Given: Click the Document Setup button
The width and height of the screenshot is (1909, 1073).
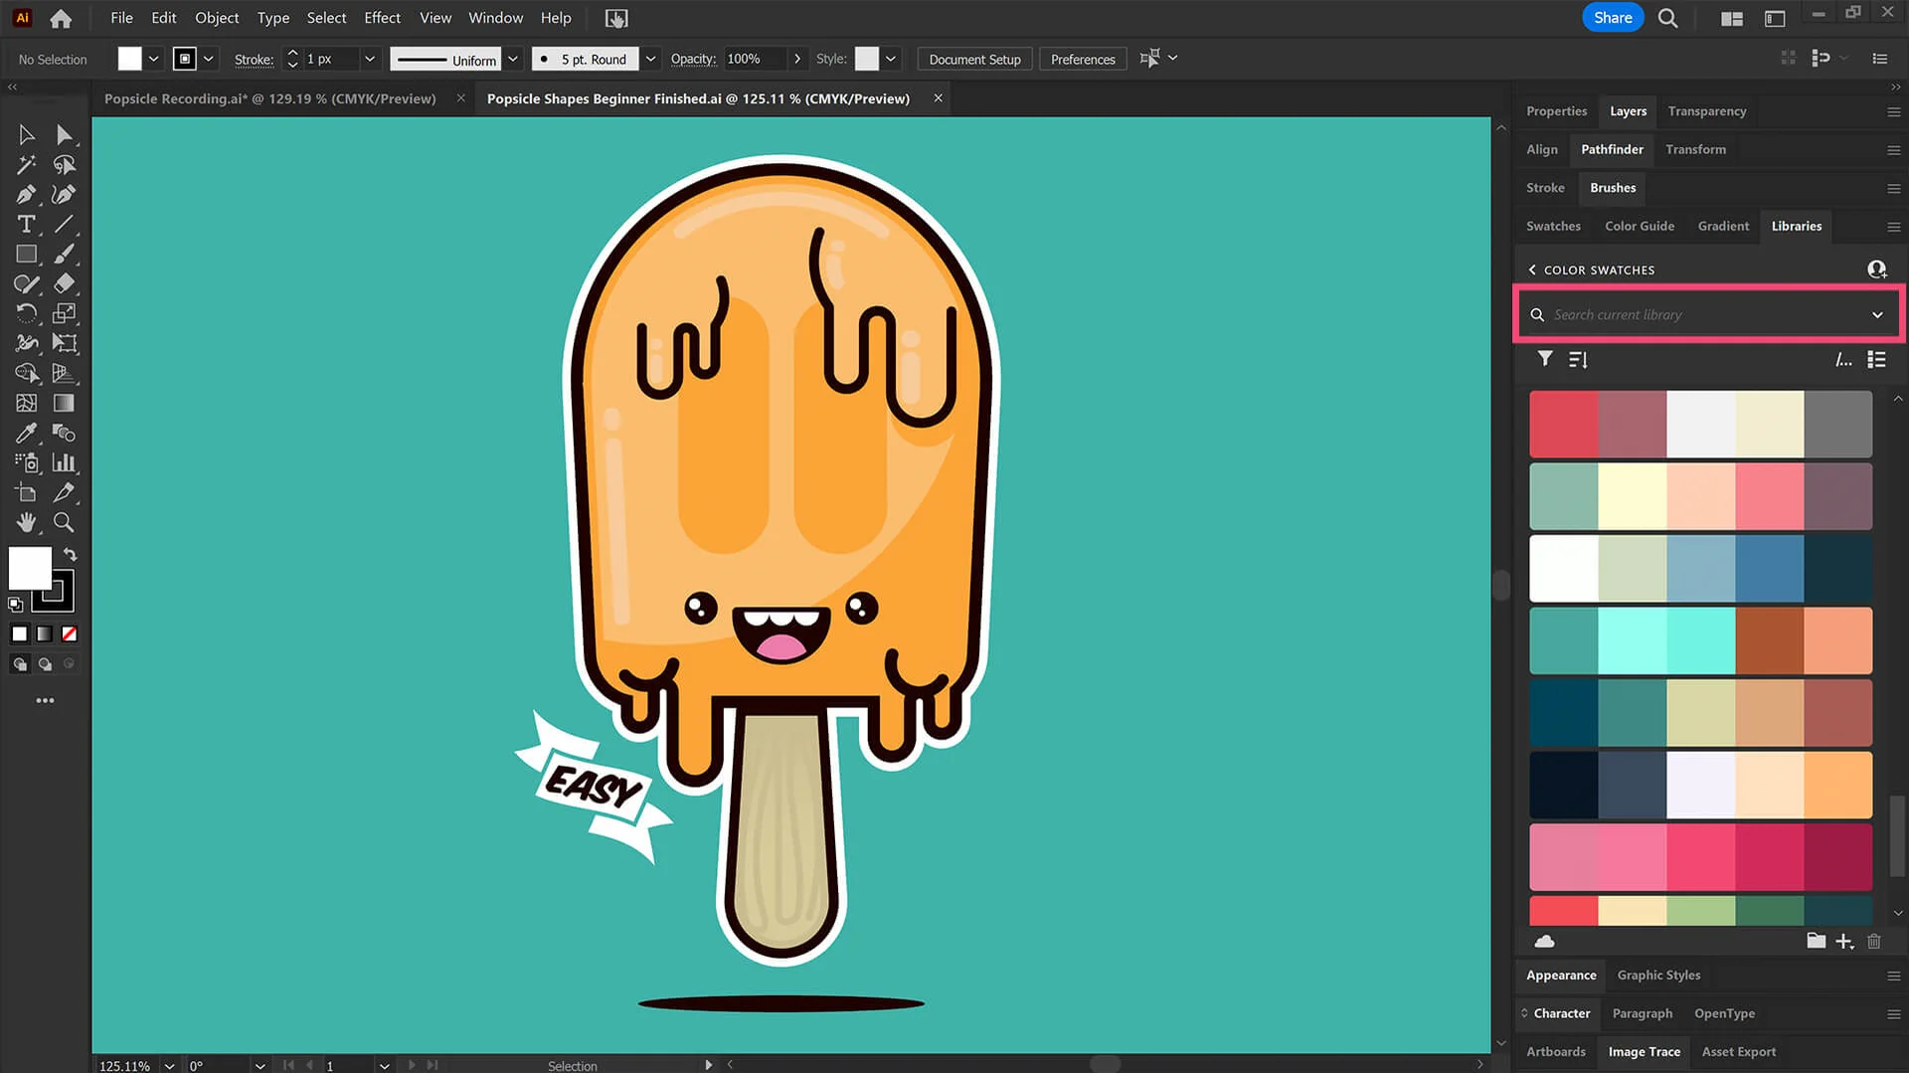Looking at the screenshot, I should point(973,60).
